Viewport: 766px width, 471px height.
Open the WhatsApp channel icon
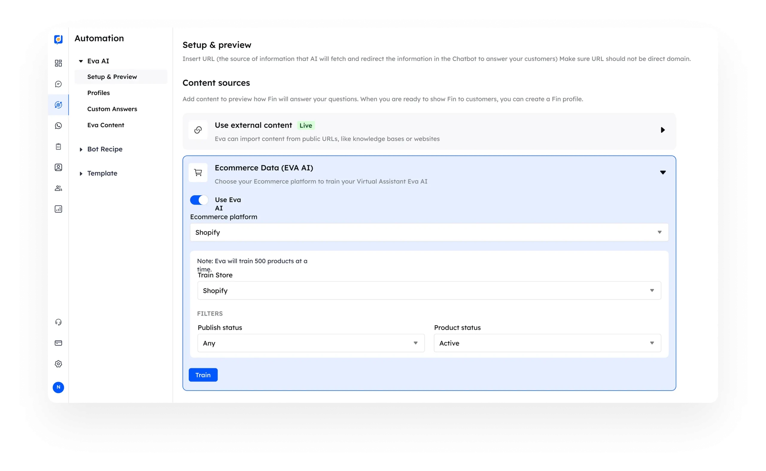tap(58, 126)
